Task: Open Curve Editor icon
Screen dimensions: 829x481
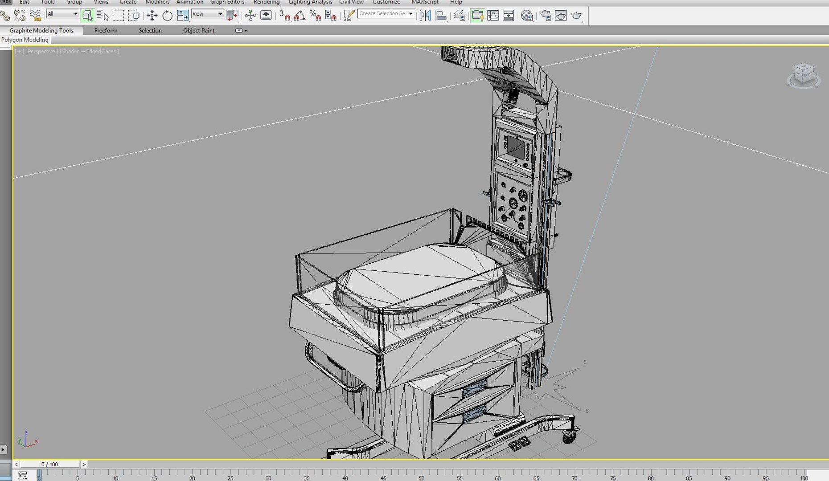Action: pos(493,16)
